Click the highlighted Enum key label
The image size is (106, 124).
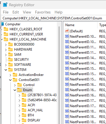click(x=27, y=90)
